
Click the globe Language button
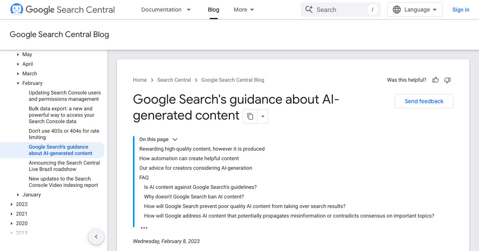(x=415, y=10)
